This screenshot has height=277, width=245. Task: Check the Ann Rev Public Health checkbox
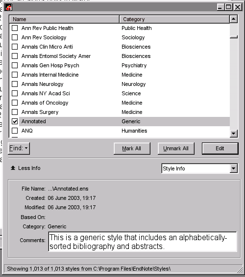point(15,28)
